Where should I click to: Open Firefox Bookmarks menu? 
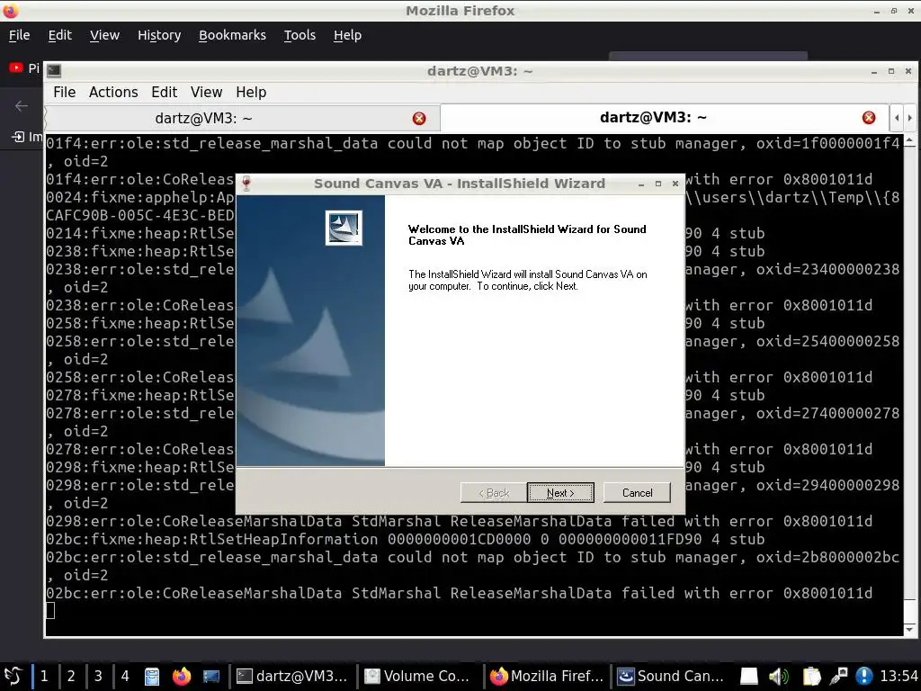[x=232, y=35]
